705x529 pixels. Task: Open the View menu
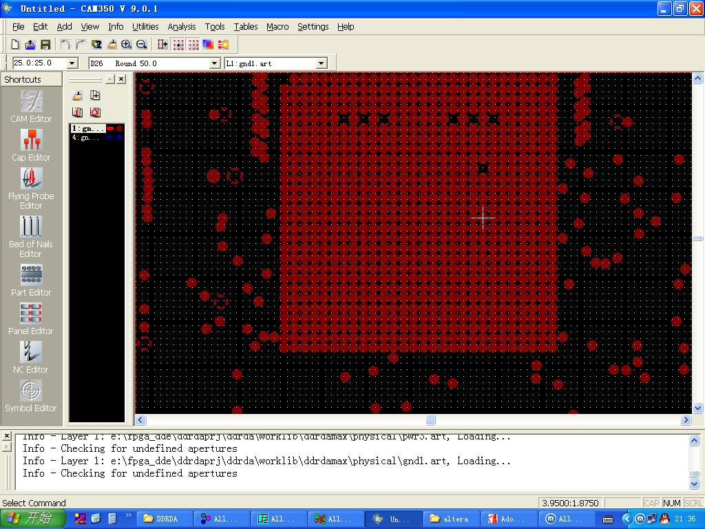click(90, 27)
